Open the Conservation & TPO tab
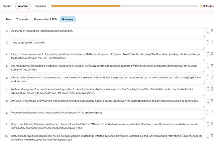 tap(45, 19)
